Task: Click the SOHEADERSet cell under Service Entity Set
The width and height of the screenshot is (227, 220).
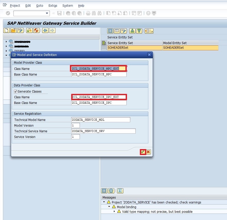Action: [135, 48]
